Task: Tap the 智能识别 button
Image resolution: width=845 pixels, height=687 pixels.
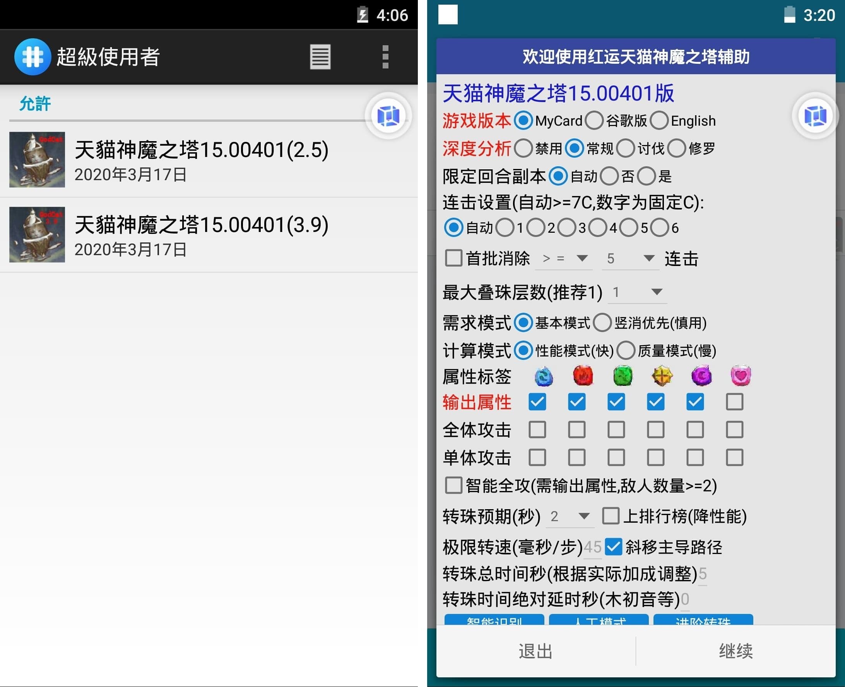Action: pos(494,619)
